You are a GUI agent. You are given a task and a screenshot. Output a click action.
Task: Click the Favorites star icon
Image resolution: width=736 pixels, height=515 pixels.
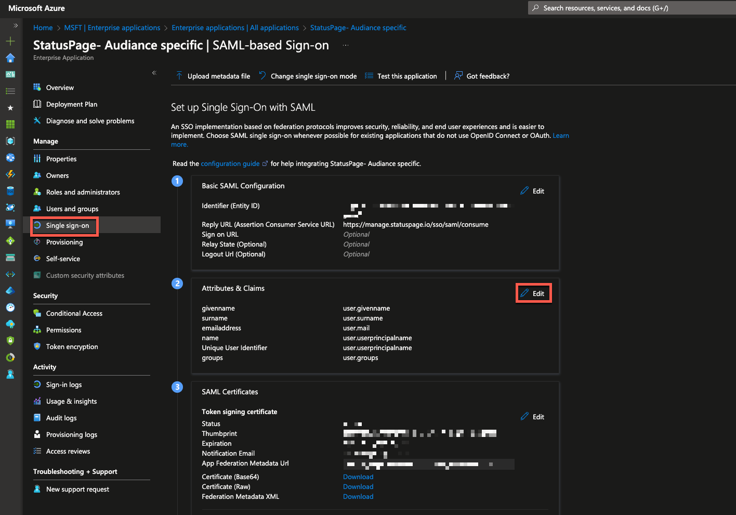(10, 108)
